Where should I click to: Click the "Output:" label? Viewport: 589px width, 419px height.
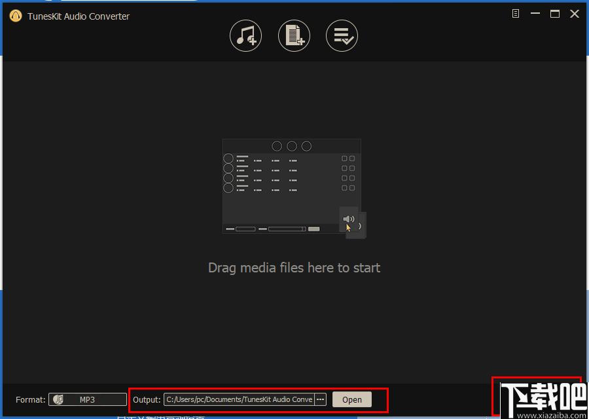(x=147, y=399)
